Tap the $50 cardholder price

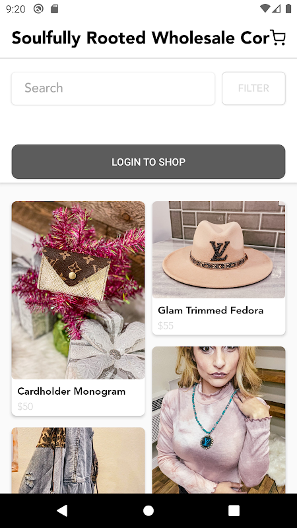pyautogui.click(x=25, y=407)
